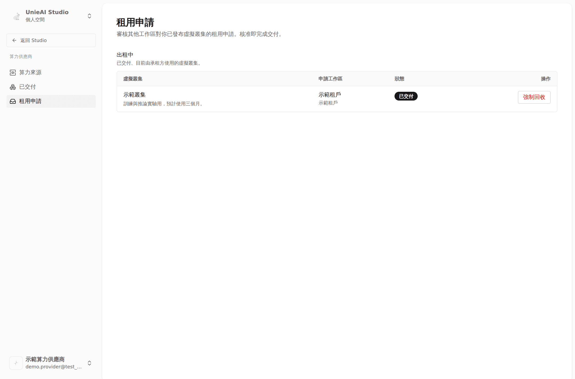Click the left arrow icon beside 返回 Studio
Image resolution: width=575 pixels, height=379 pixels.
click(x=14, y=40)
